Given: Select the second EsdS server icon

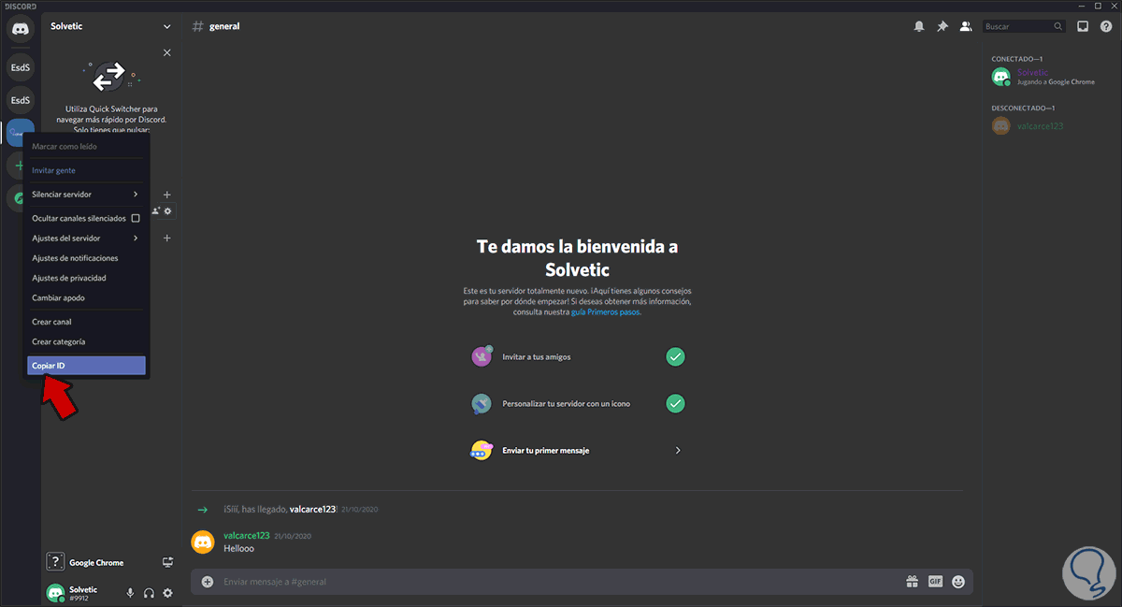Looking at the screenshot, I should pyautogui.click(x=20, y=100).
